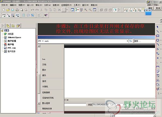
Task: Click the Save disk icon
Action: (x=13, y=10)
